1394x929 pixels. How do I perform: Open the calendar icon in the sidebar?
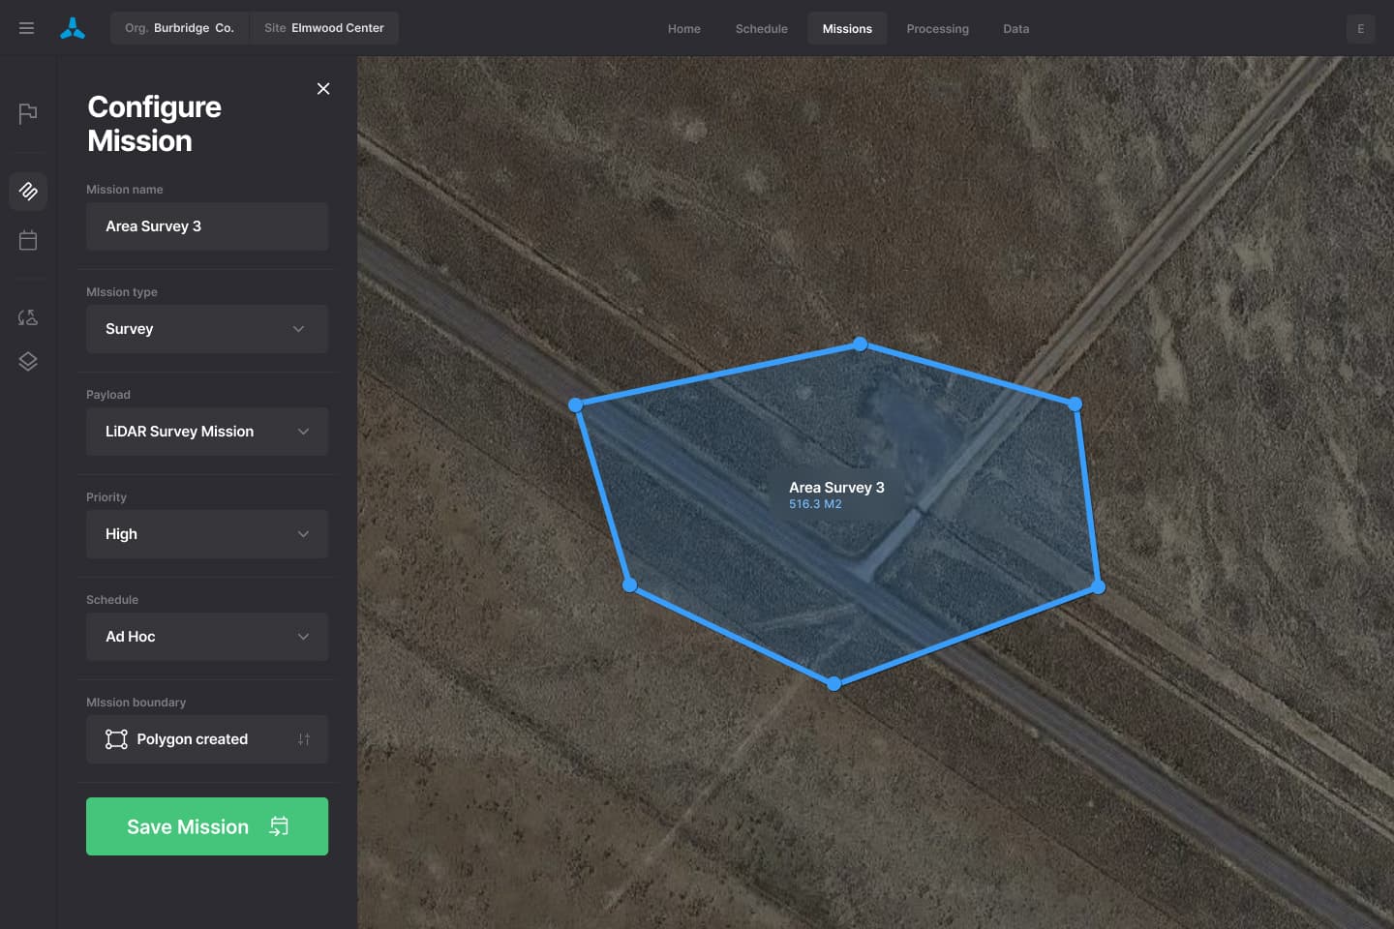pyautogui.click(x=27, y=239)
